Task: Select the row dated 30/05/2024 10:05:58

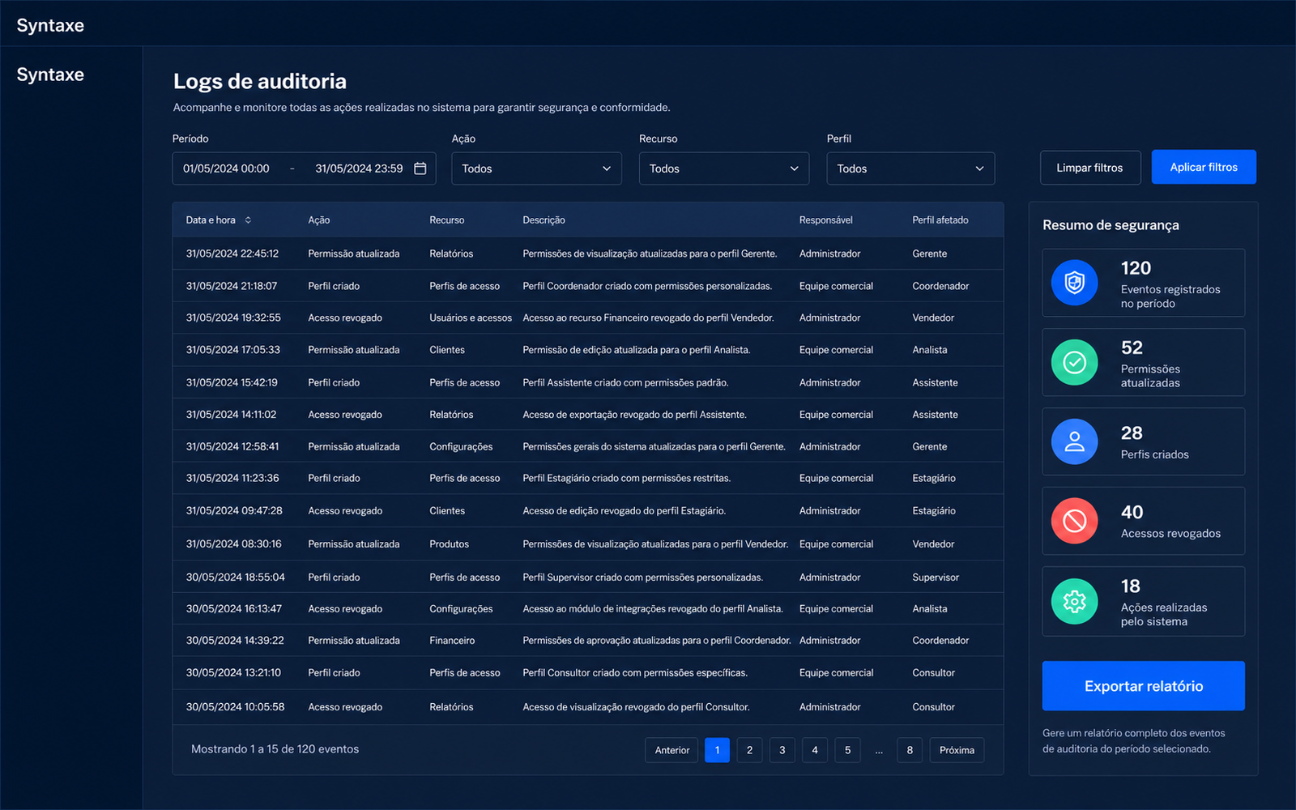Action: (x=588, y=707)
